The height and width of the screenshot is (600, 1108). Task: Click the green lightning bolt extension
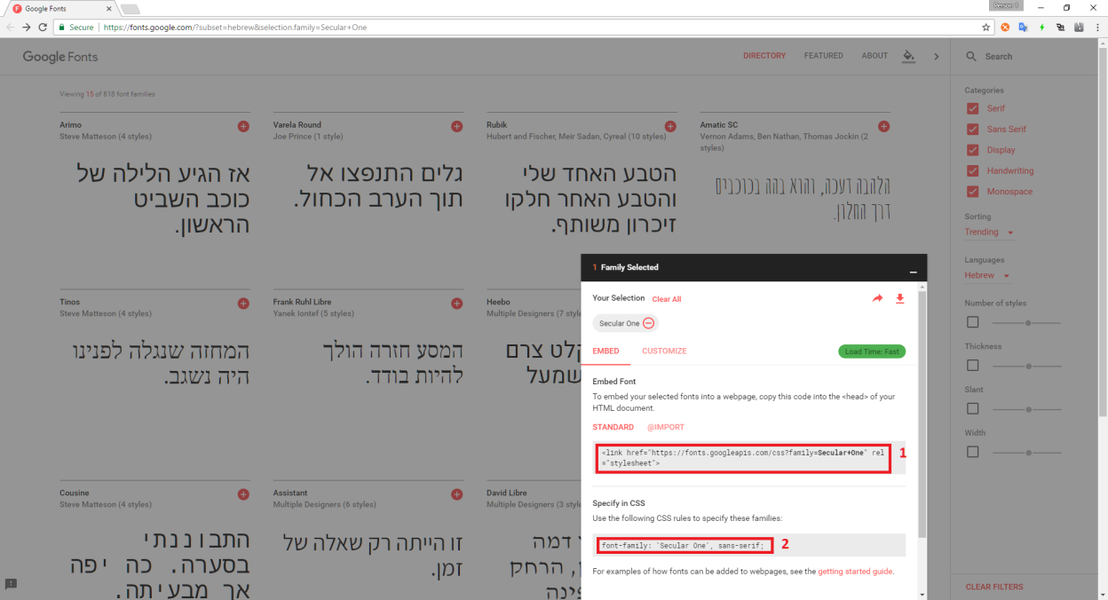tap(1042, 28)
